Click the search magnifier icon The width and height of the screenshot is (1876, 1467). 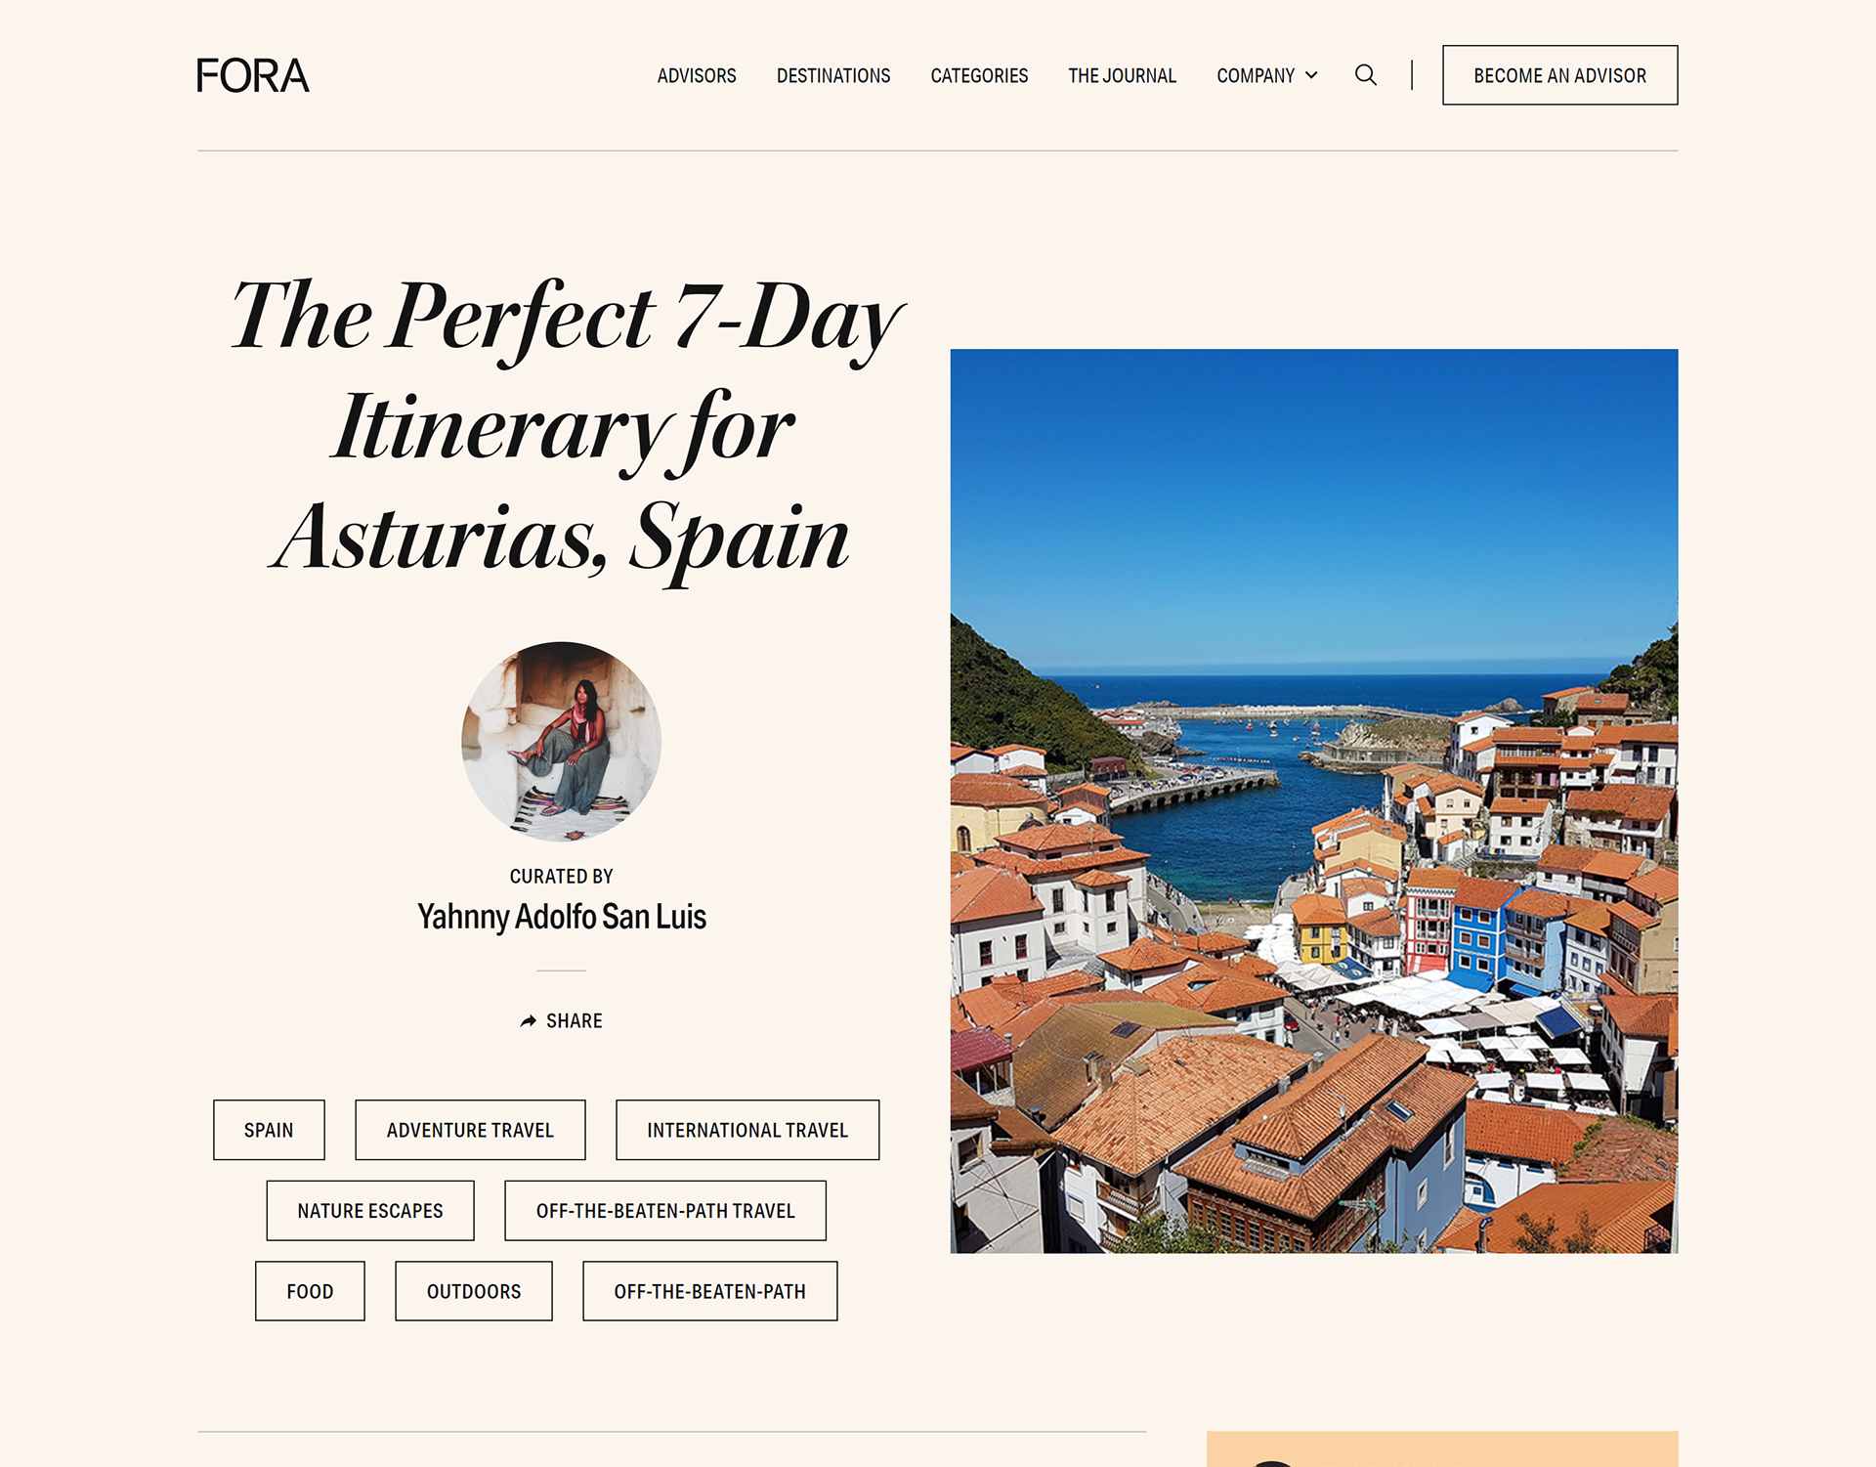1366,75
